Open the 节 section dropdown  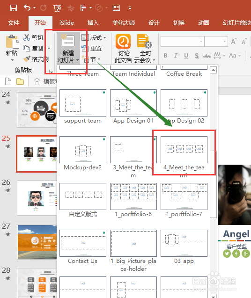[91, 59]
